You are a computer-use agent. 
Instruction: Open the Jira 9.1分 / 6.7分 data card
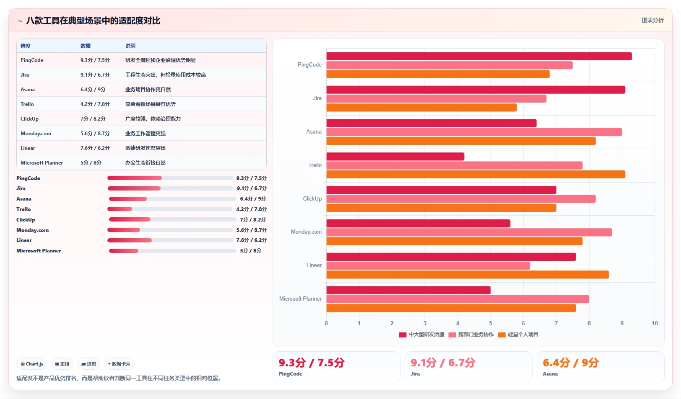pos(468,367)
